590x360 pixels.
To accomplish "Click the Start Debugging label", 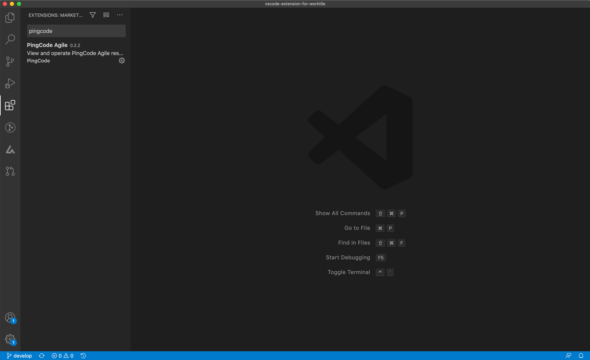I will click(348, 257).
